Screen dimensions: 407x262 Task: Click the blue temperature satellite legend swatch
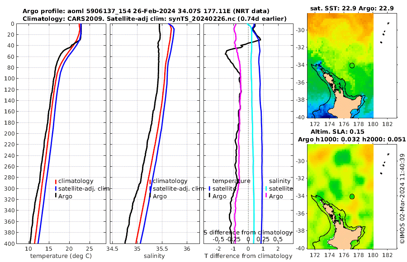tap(209, 188)
